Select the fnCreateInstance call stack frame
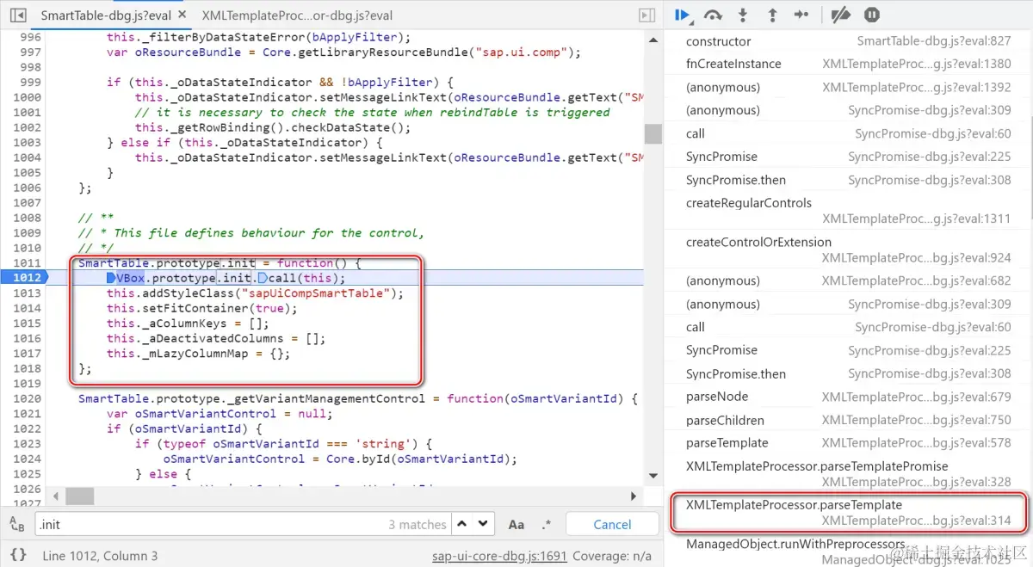 pos(848,64)
